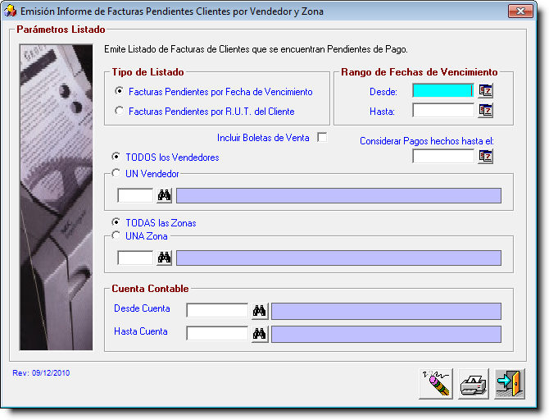Click the Emite Listado de Facturas description text
The width and height of the screenshot is (549, 420).
(256, 49)
